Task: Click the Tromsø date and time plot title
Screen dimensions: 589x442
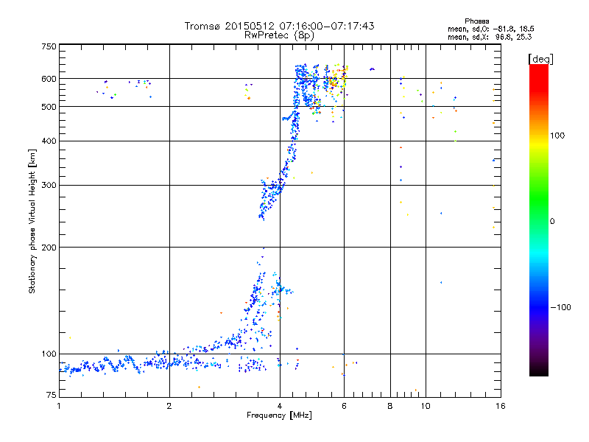Action: 279,26
